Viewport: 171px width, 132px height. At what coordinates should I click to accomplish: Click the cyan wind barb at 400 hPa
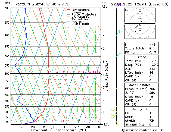point(119,33)
